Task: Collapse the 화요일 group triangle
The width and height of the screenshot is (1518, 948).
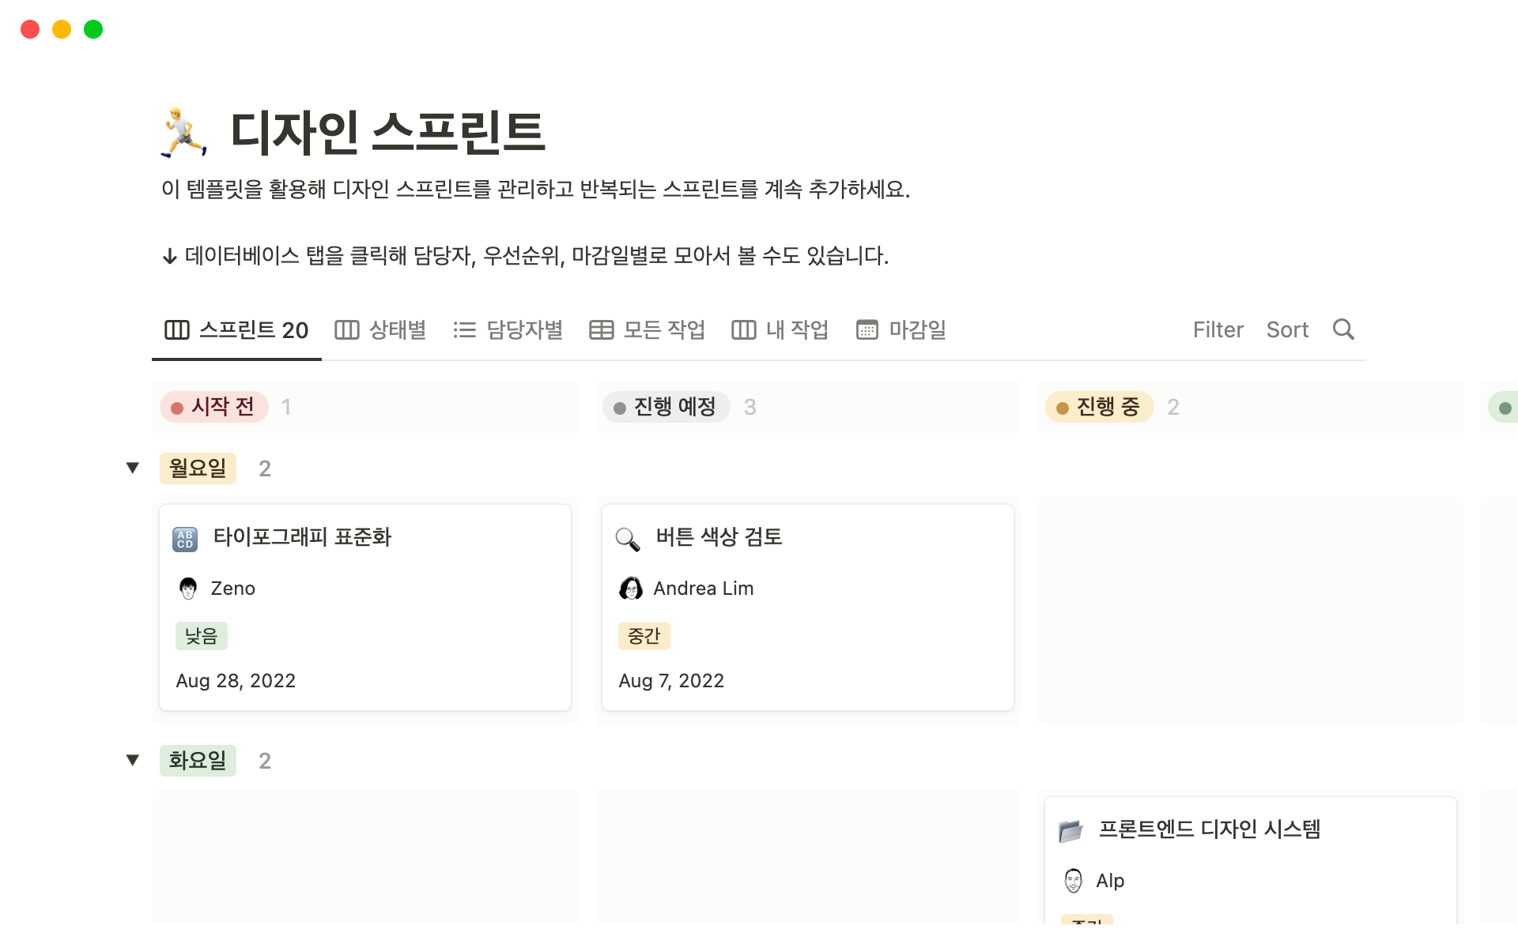Action: coord(133,760)
